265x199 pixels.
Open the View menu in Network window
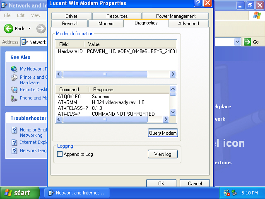point(36,15)
